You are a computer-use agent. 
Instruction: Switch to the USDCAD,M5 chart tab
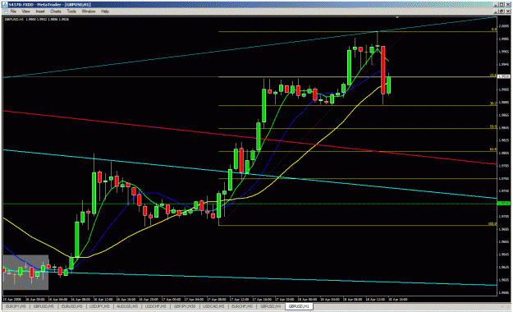pos(213,306)
